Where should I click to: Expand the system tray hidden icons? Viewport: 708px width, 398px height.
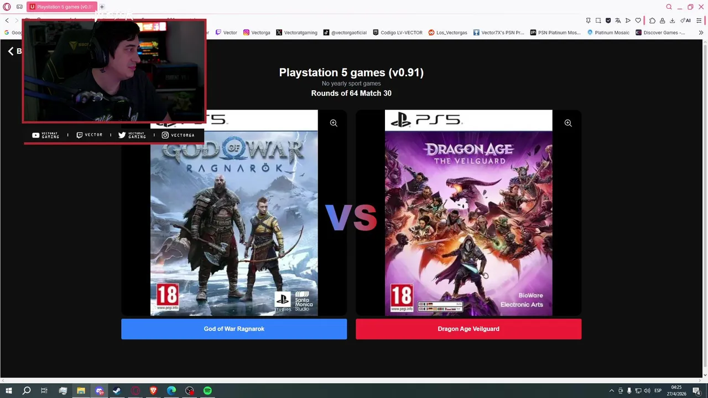point(611,391)
